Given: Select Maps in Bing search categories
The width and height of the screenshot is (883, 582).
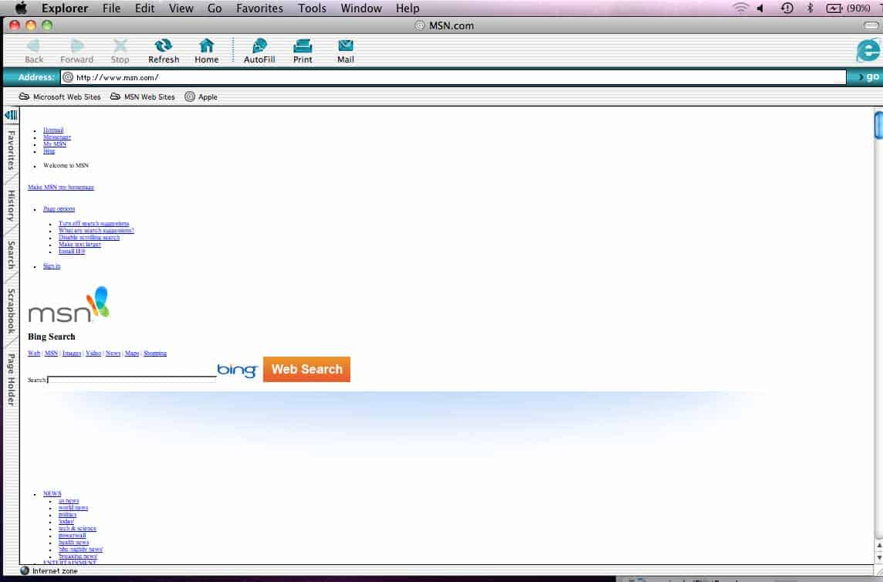Looking at the screenshot, I should [x=132, y=354].
